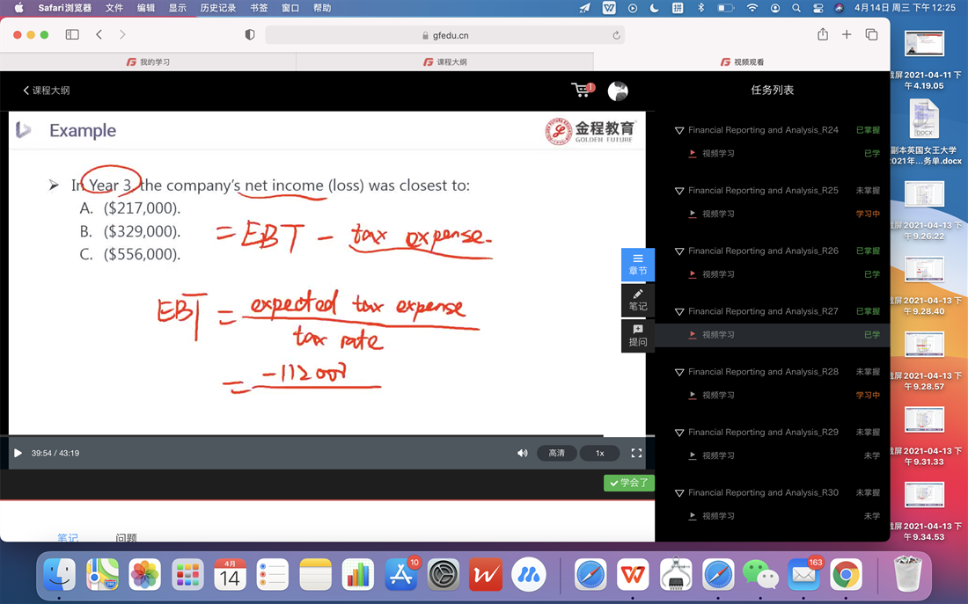The image size is (968, 604).
Task: Open 历史记录 menu
Action: tap(218, 8)
